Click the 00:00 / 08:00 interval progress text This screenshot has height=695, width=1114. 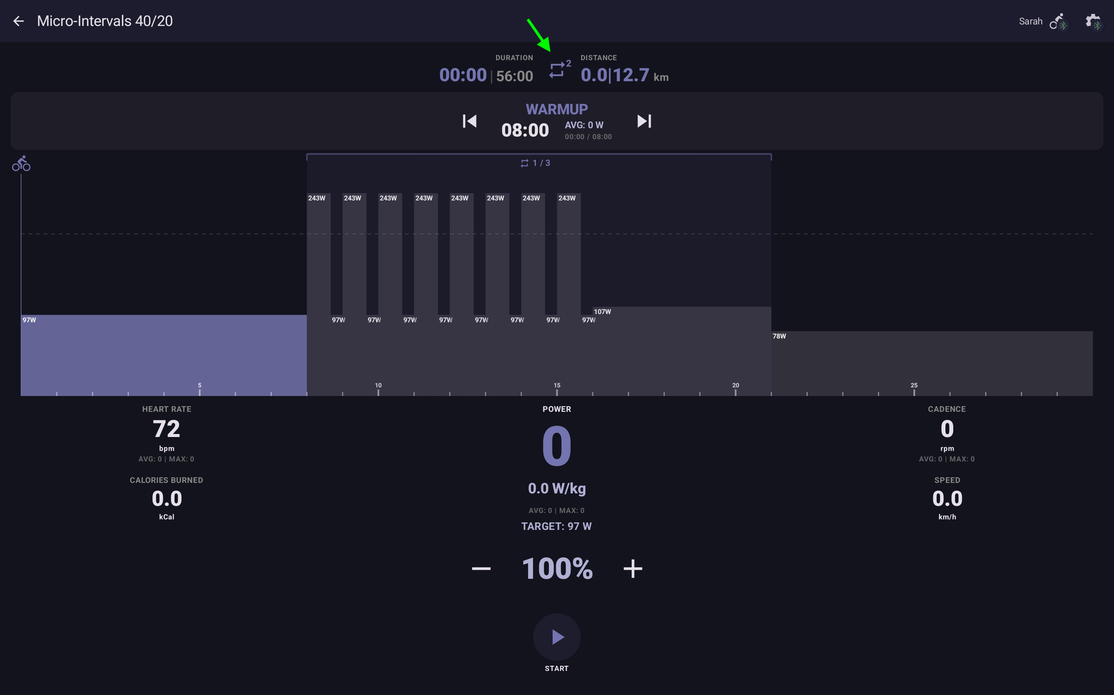[x=588, y=137]
